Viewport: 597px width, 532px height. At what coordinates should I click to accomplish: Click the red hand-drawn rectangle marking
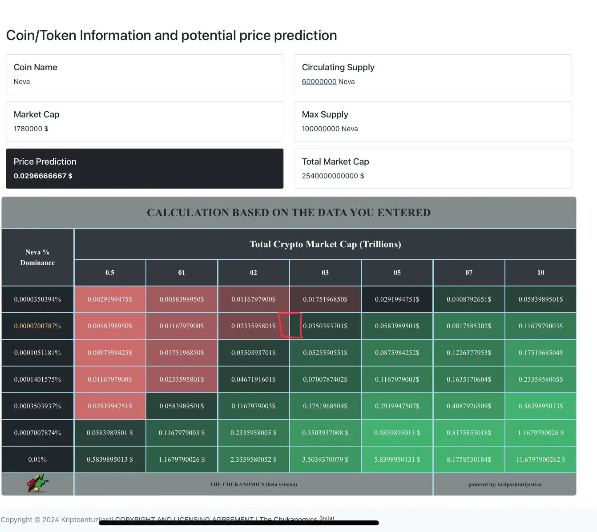coord(290,325)
